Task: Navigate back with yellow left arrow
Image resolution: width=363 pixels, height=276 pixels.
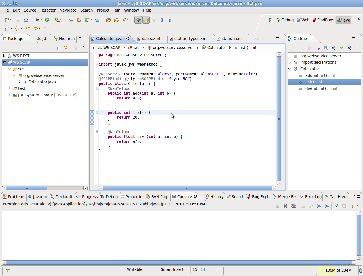Action: (36, 28)
